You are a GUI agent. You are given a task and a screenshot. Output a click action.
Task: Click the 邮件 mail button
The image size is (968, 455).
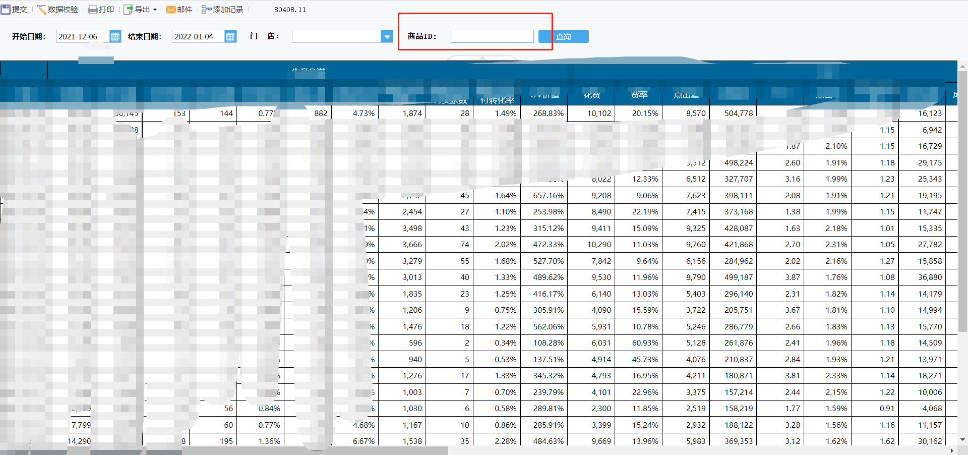179,9
